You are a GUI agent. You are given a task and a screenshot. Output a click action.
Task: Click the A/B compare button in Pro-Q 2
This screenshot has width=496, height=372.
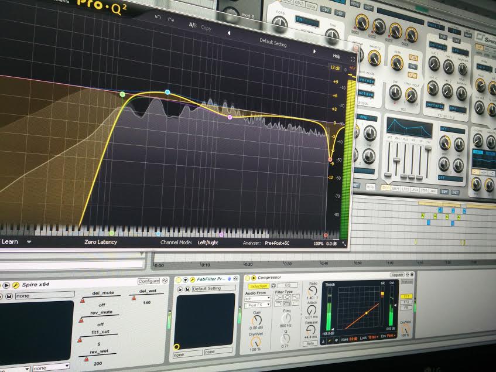tap(193, 25)
